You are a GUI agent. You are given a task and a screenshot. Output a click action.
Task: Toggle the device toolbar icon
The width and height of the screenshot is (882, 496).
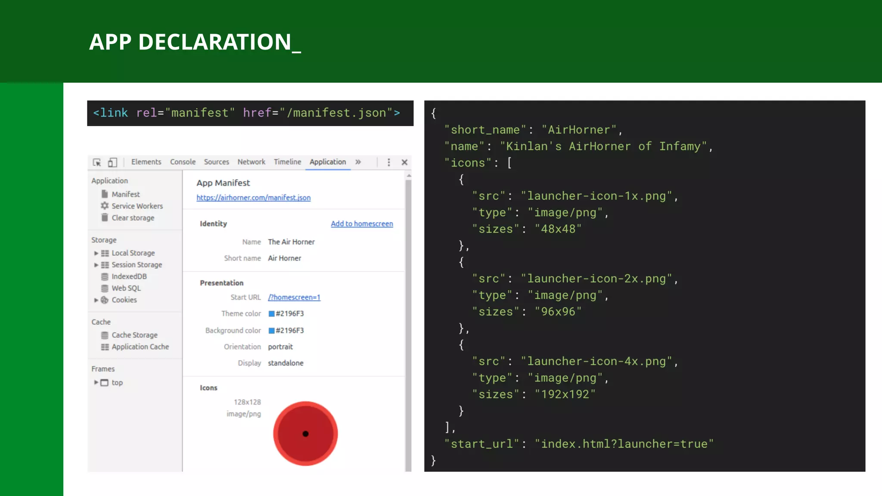pos(112,162)
